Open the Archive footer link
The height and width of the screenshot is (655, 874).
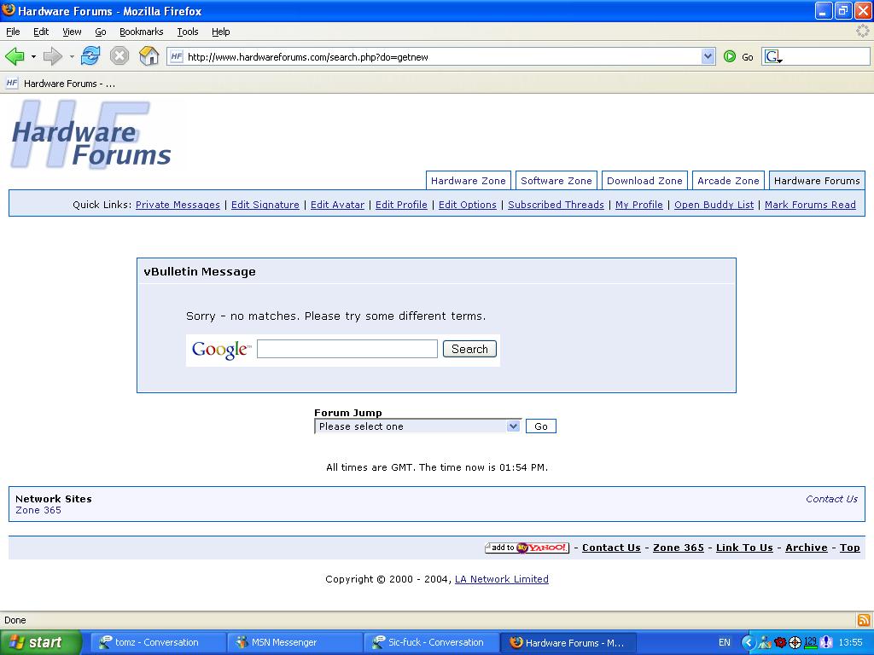pyautogui.click(x=807, y=548)
